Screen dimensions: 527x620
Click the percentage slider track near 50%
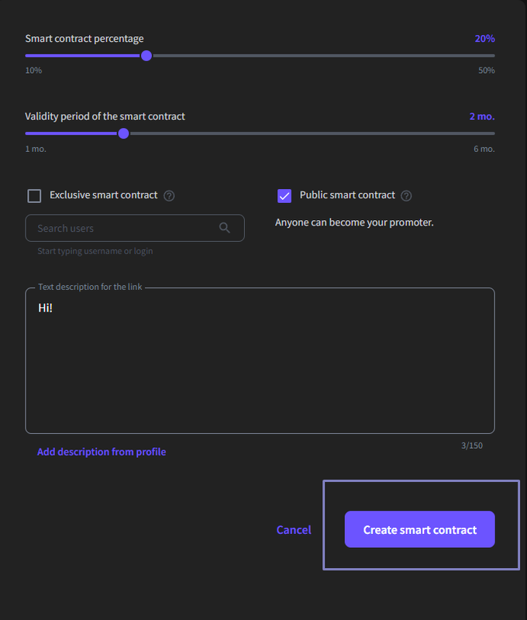click(x=488, y=56)
